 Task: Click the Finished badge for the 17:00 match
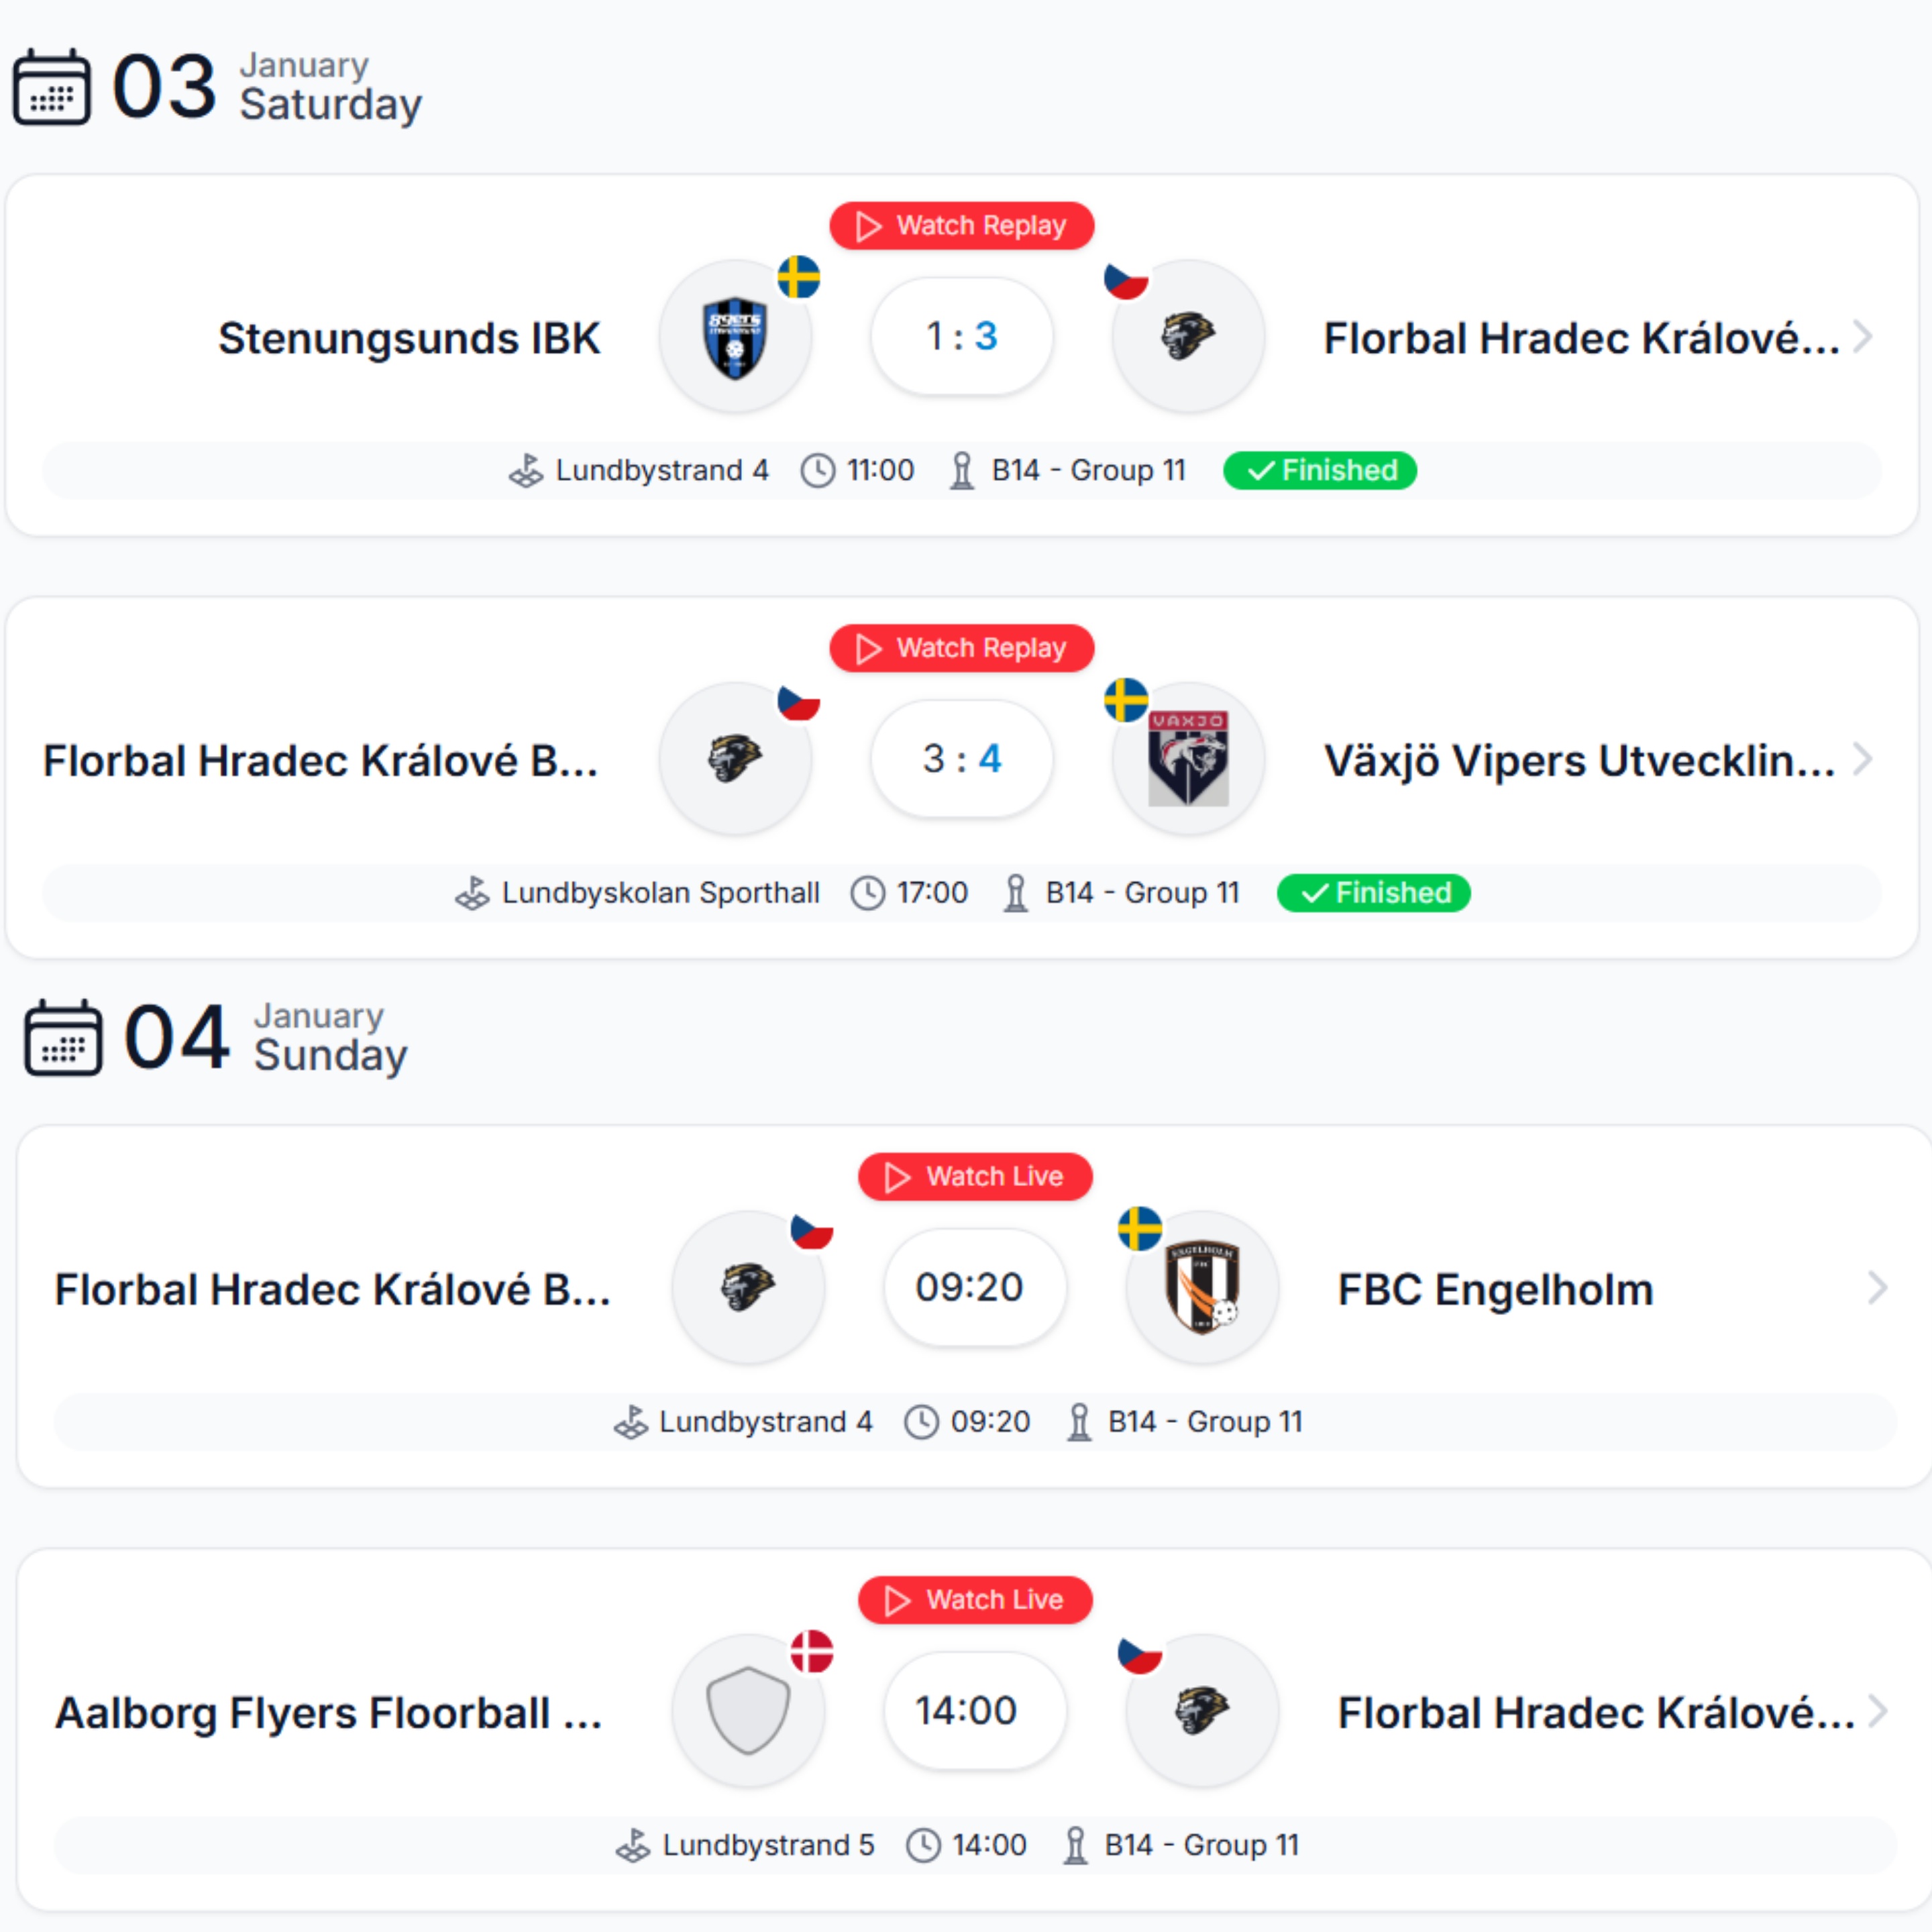[1373, 893]
